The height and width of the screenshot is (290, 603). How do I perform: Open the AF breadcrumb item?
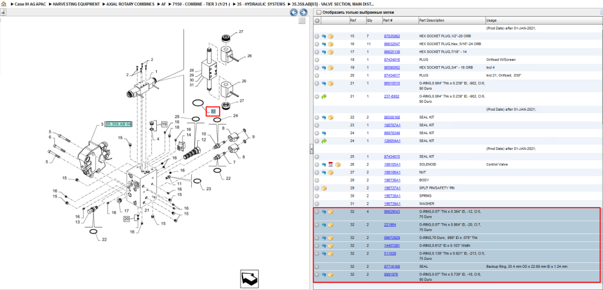coord(163,4)
